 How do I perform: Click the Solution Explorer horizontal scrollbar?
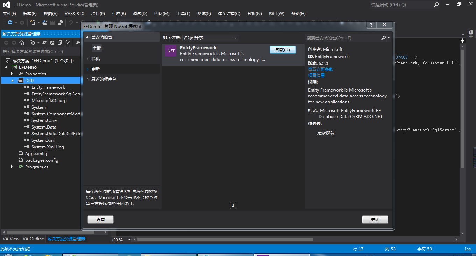(50, 232)
